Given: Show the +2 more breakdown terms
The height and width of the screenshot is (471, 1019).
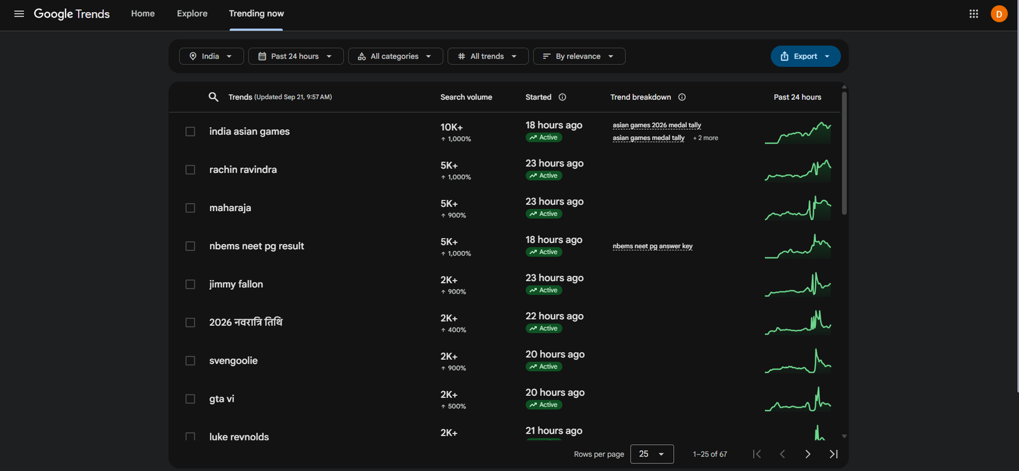Looking at the screenshot, I should 706,138.
